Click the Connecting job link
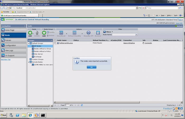 [148, 43]
